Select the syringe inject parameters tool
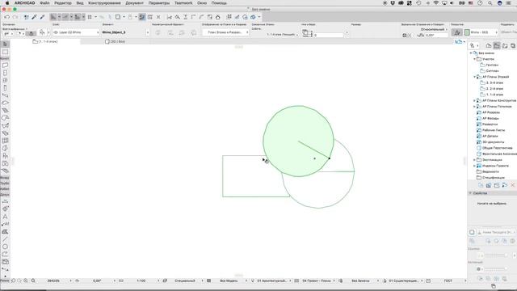 (x=42, y=17)
